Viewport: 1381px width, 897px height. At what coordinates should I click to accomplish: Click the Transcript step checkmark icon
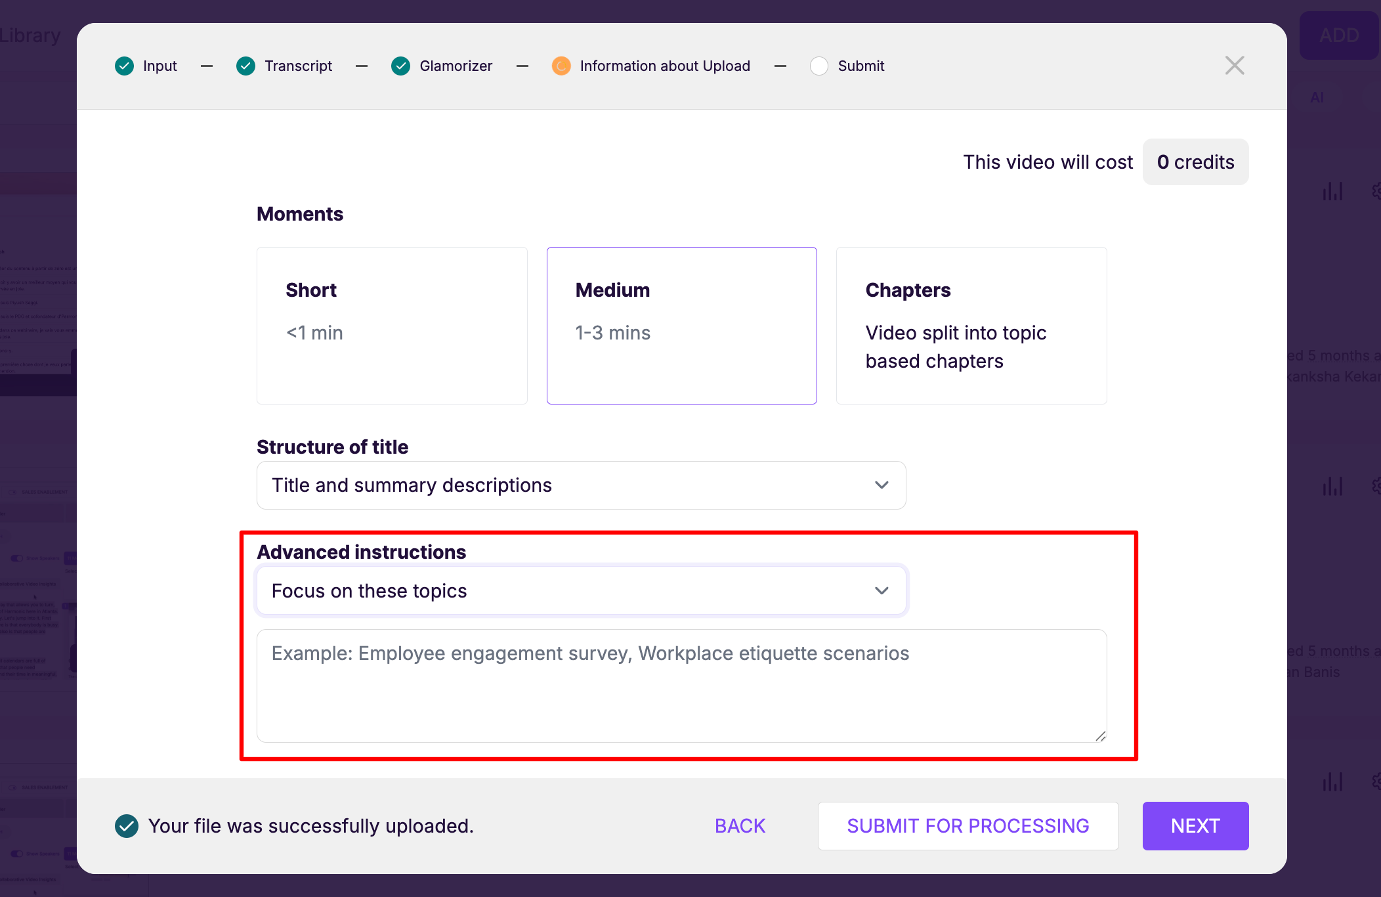245,66
